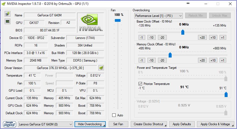The height and width of the screenshot is (129, 237).
Task: Click the Est.Max value 624 MHz
Action: pos(95,98)
